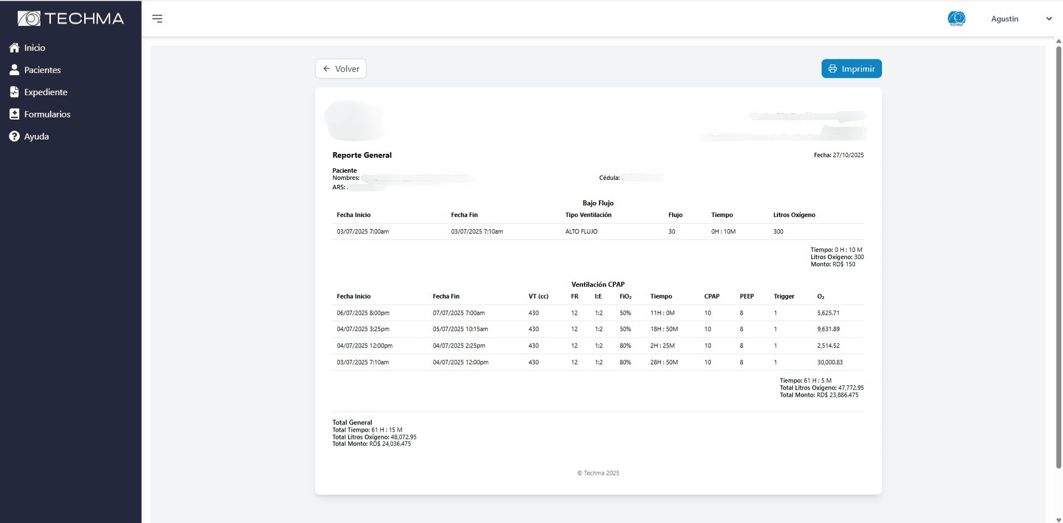Click the scrollbar up arrow
This screenshot has width=1063, height=523.
point(1059,41)
